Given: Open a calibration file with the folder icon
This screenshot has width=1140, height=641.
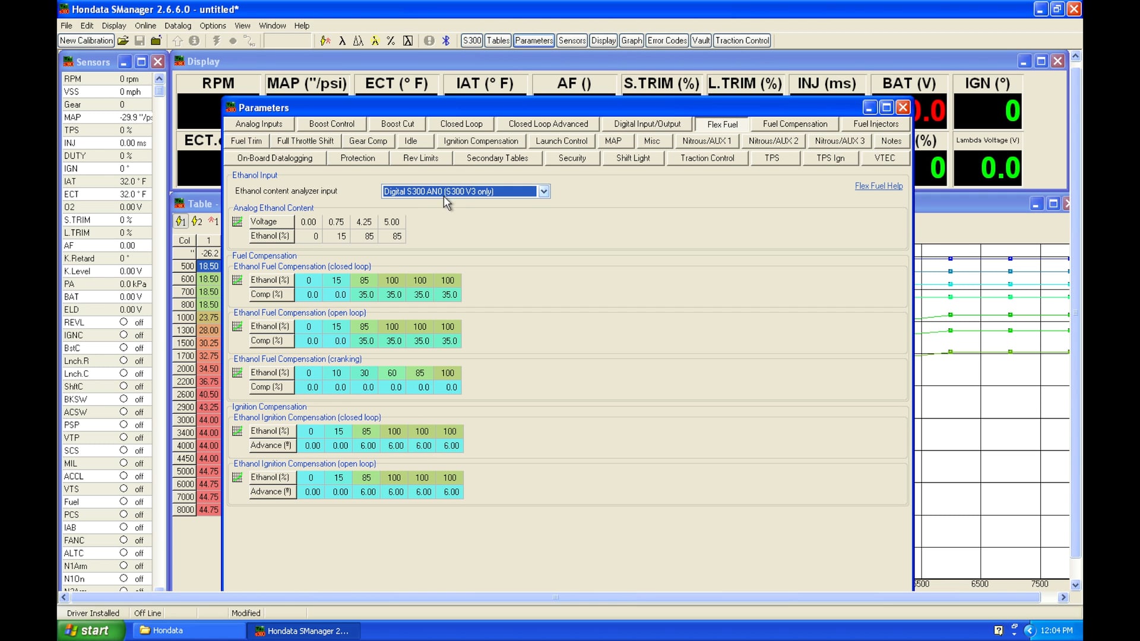Looking at the screenshot, I should (123, 41).
